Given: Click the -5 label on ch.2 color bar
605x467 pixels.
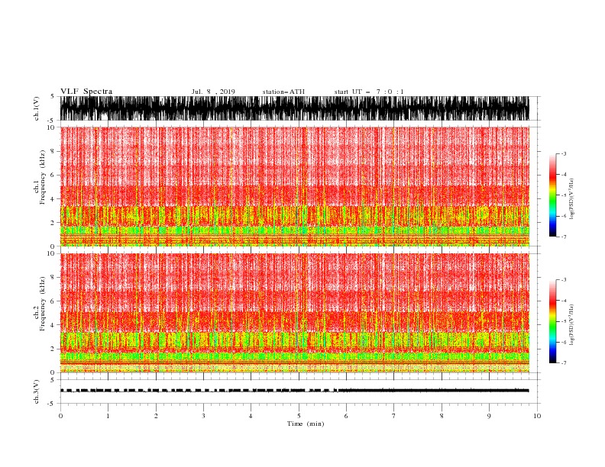Looking at the screenshot, I should tap(564, 321).
